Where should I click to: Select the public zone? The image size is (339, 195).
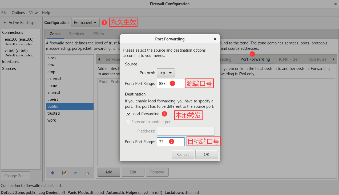(70, 106)
